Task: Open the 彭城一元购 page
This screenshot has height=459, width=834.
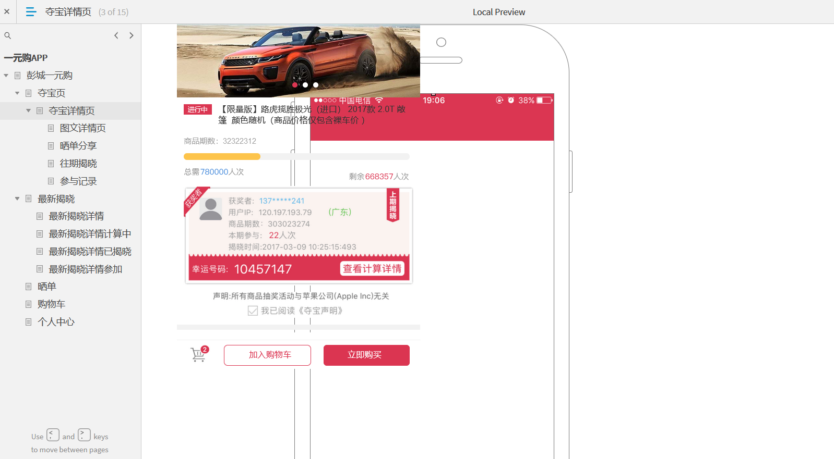Action: click(x=50, y=76)
